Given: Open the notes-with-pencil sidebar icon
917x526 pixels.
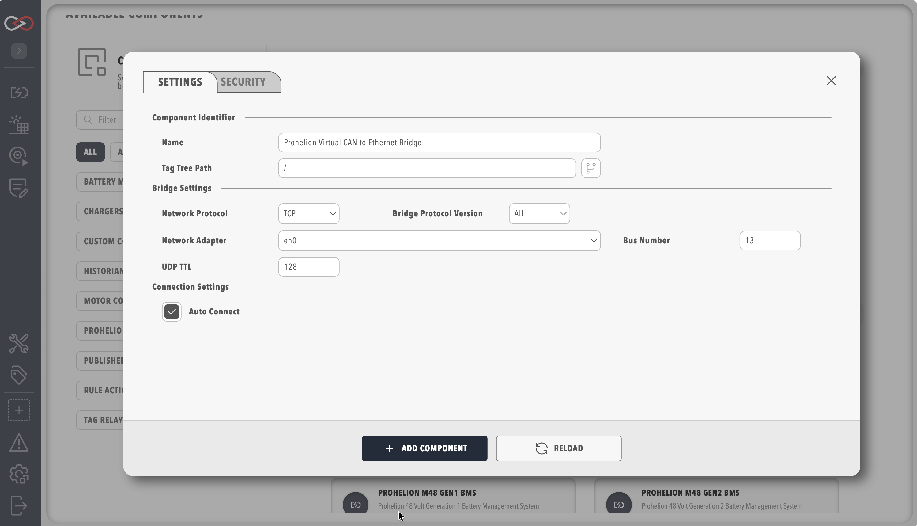Looking at the screenshot, I should (x=19, y=188).
